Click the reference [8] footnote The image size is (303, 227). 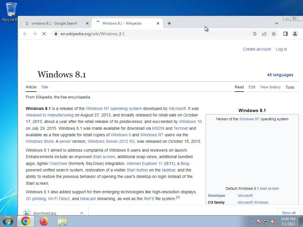[178, 197]
